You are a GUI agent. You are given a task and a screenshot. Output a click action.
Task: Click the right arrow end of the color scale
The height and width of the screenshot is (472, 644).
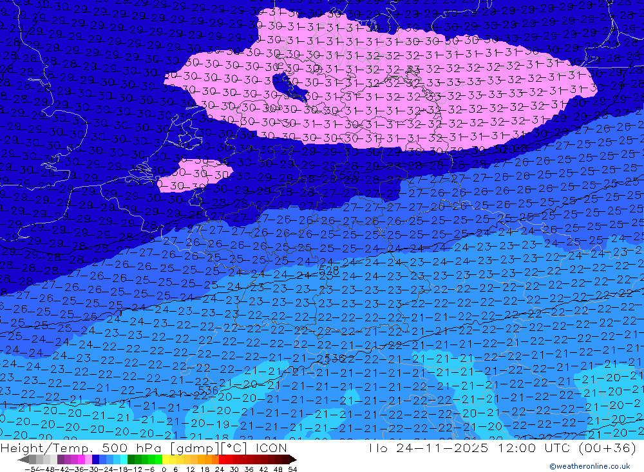(x=293, y=459)
